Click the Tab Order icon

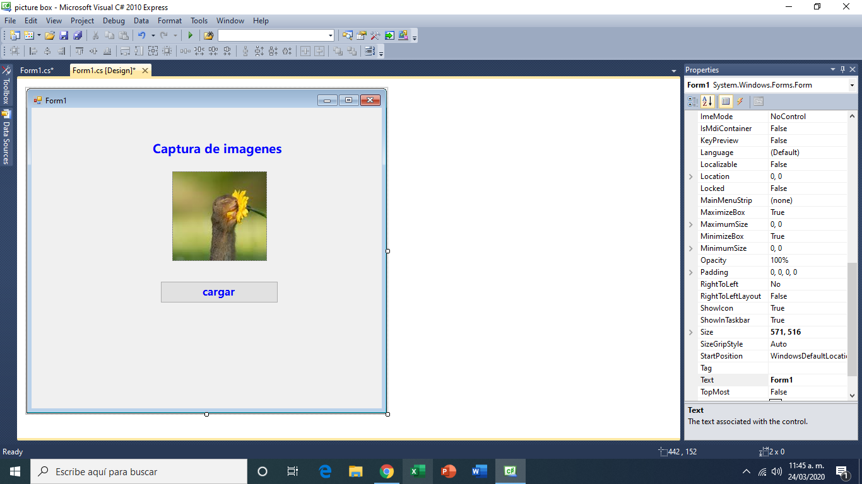(x=370, y=51)
